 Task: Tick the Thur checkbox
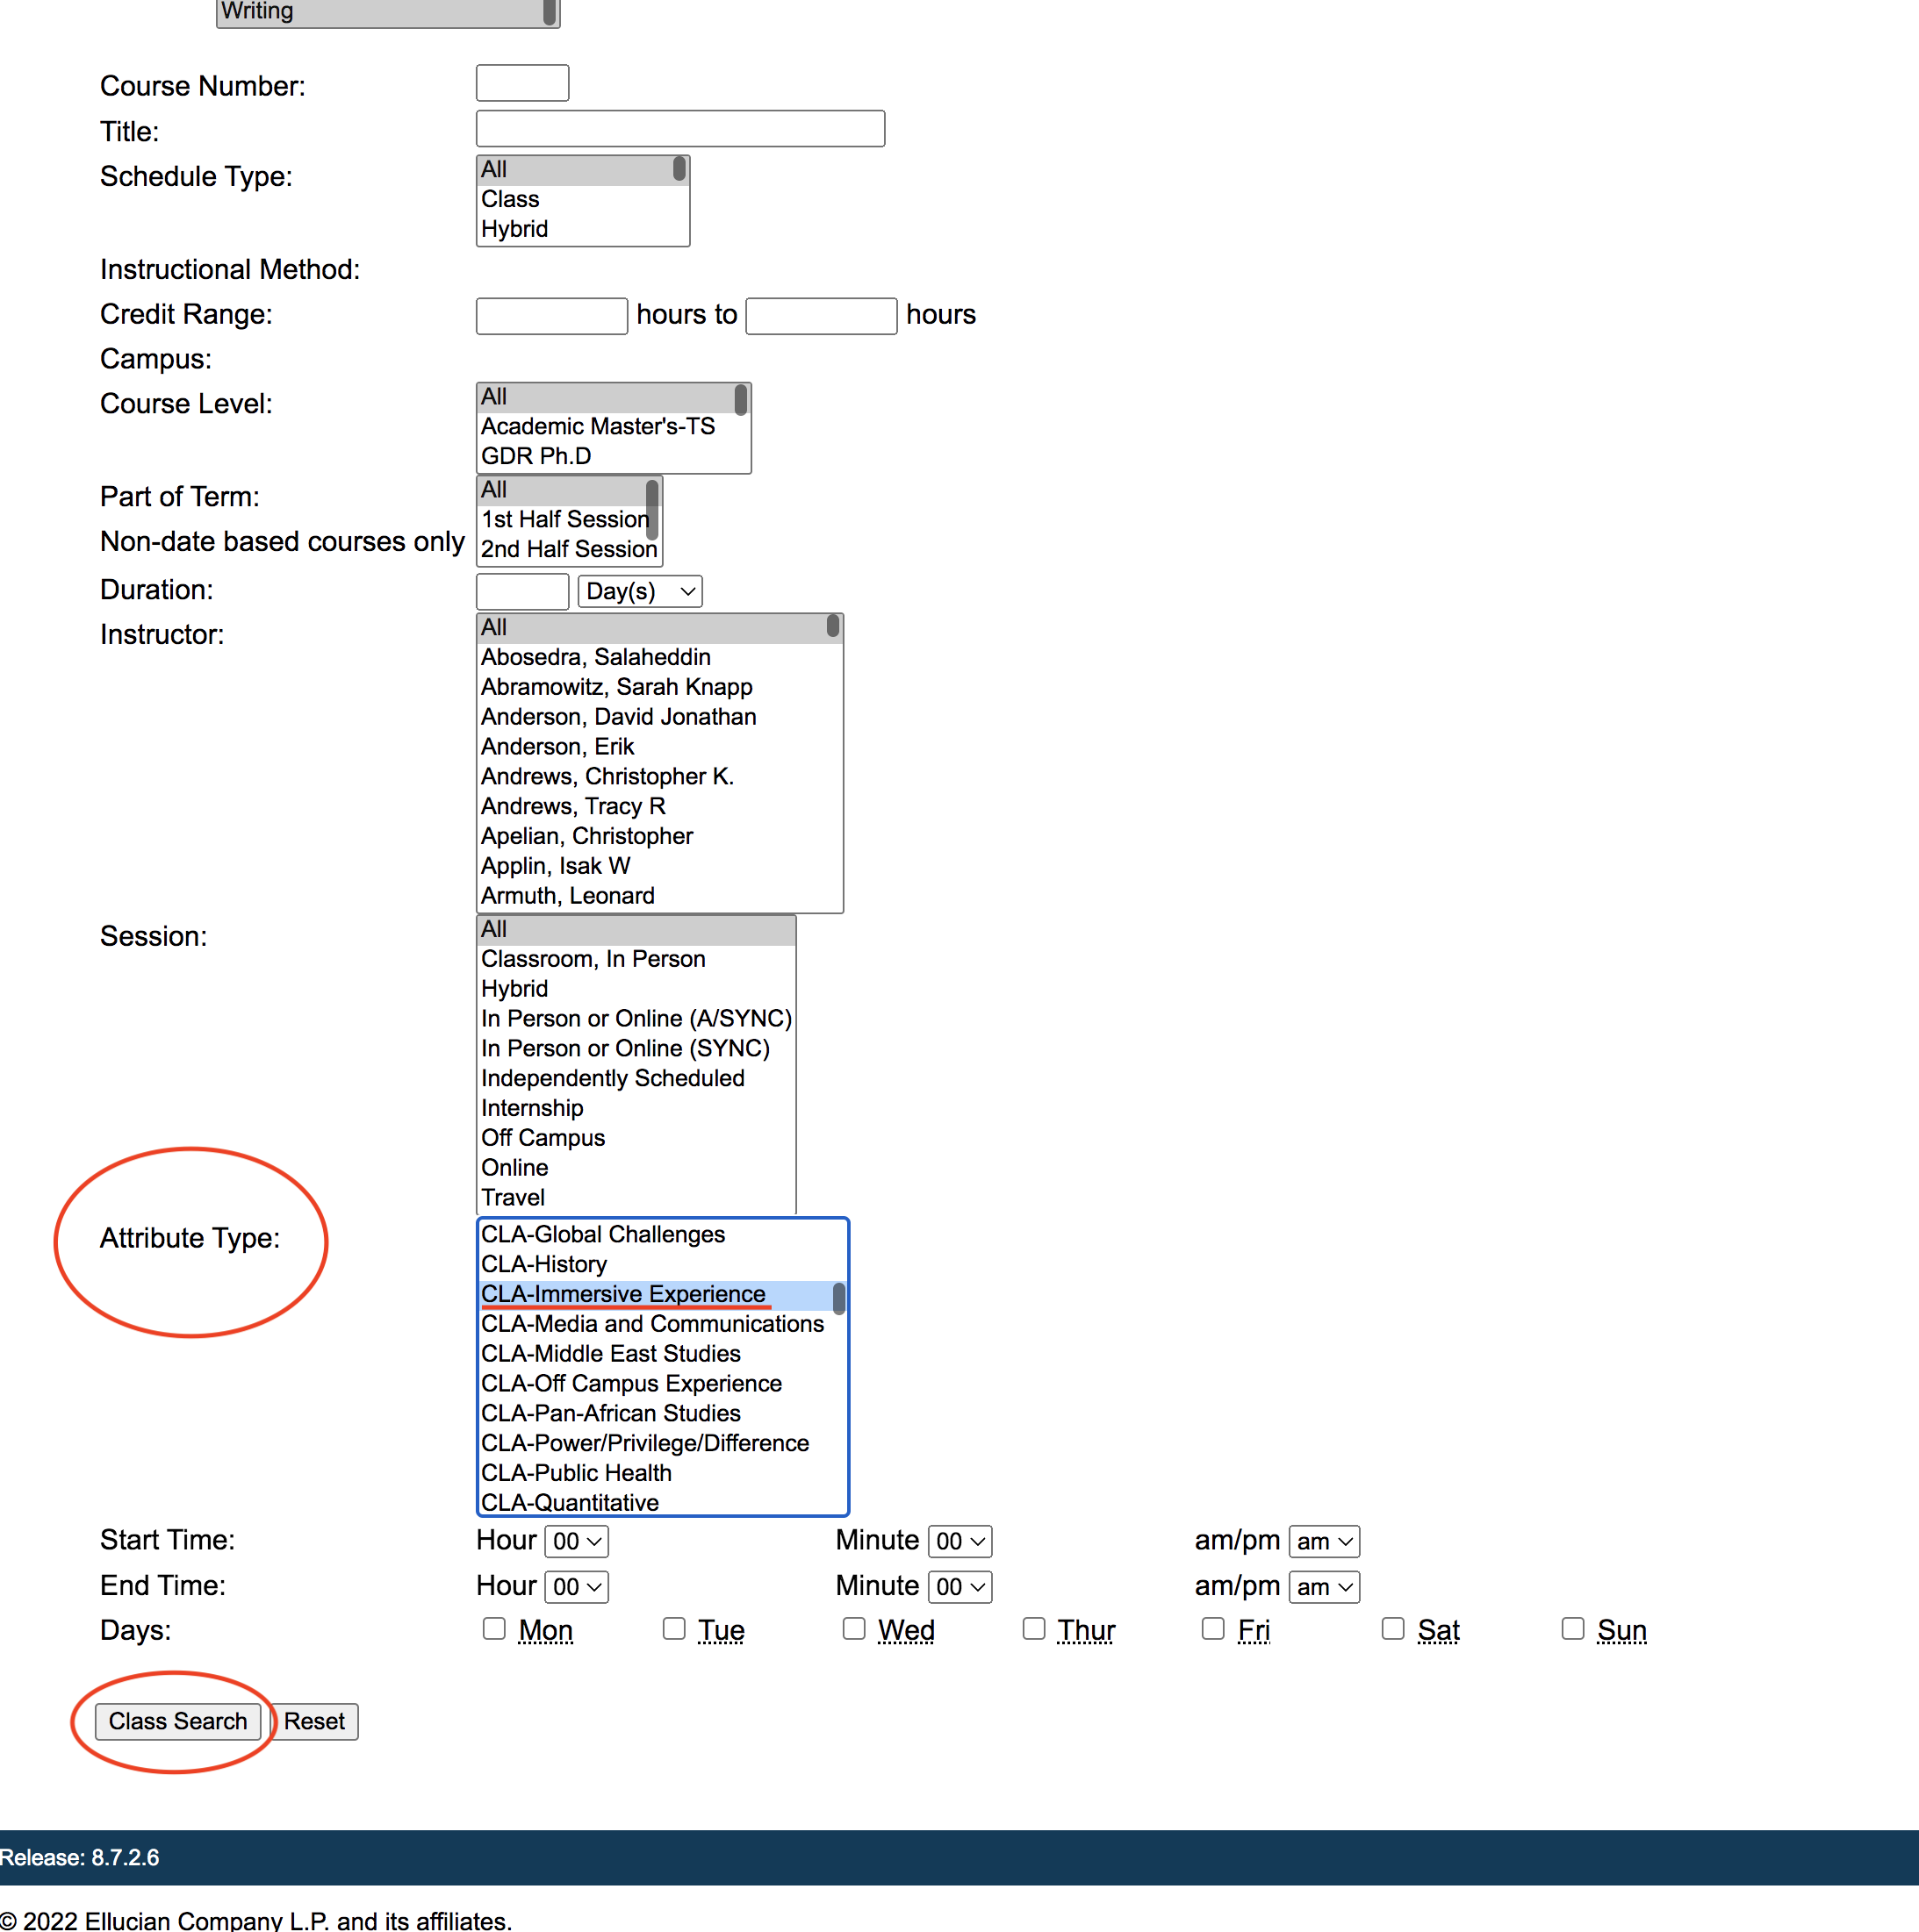1033,1628
